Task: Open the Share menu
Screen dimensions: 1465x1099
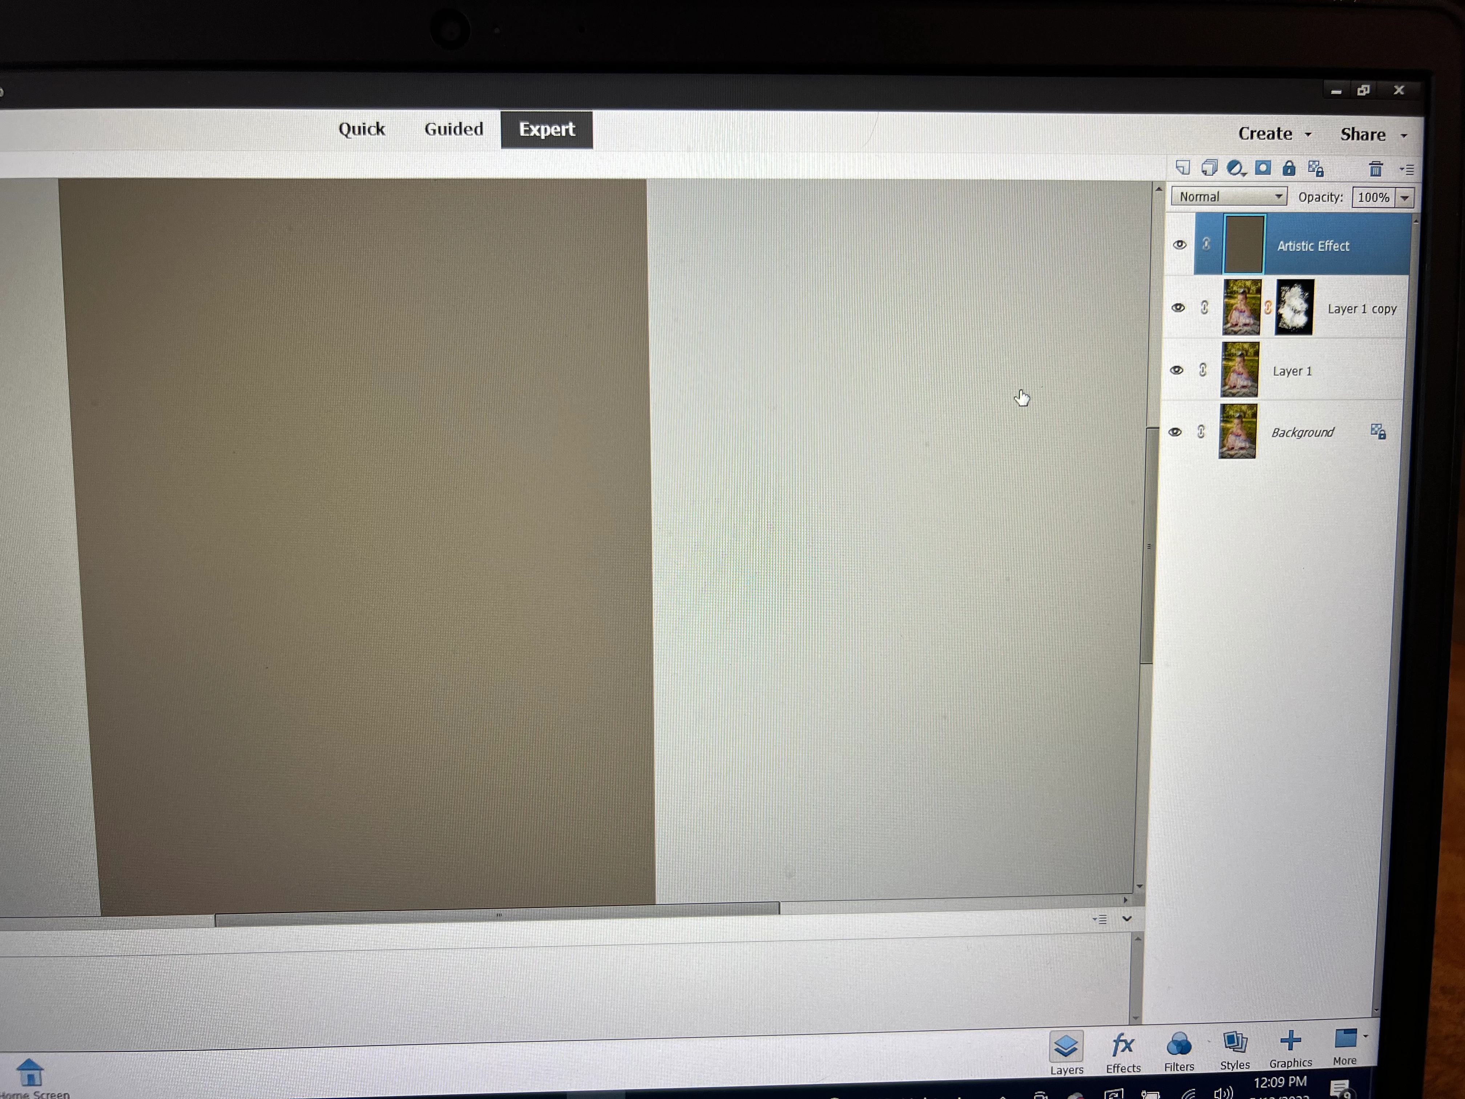Action: tap(1372, 134)
